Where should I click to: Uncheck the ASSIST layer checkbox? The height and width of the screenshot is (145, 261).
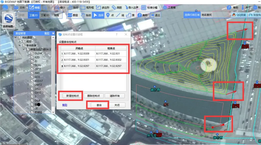[x=32, y=81]
